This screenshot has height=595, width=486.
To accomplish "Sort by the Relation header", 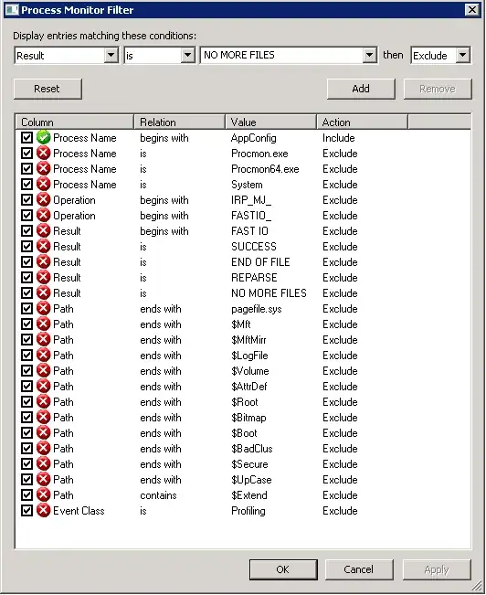I will (x=179, y=122).
